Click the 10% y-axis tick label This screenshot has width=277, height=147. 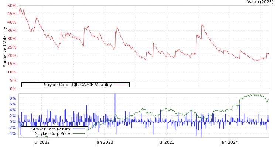(x=11, y=72)
